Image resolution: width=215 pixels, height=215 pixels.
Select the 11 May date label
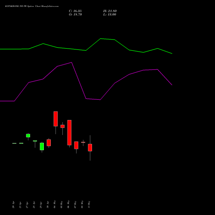click(x=89, y=204)
